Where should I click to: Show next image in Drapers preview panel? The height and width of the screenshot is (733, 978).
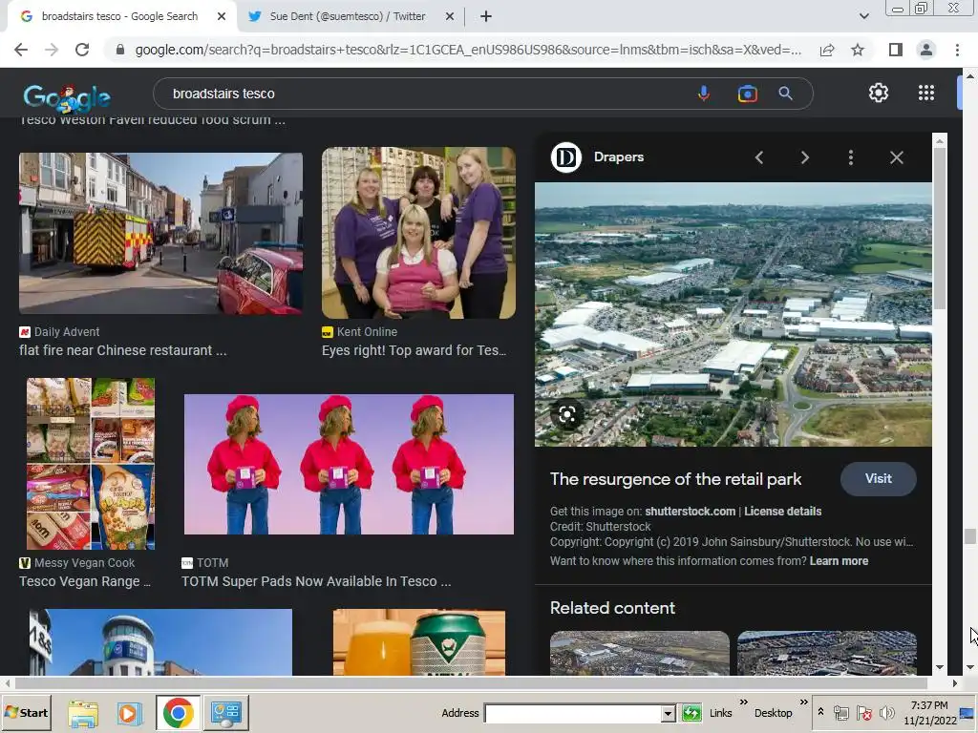[x=804, y=157]
